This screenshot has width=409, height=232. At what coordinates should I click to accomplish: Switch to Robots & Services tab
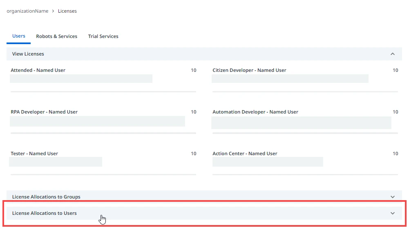pyautogui.click(x=57, y=36)
